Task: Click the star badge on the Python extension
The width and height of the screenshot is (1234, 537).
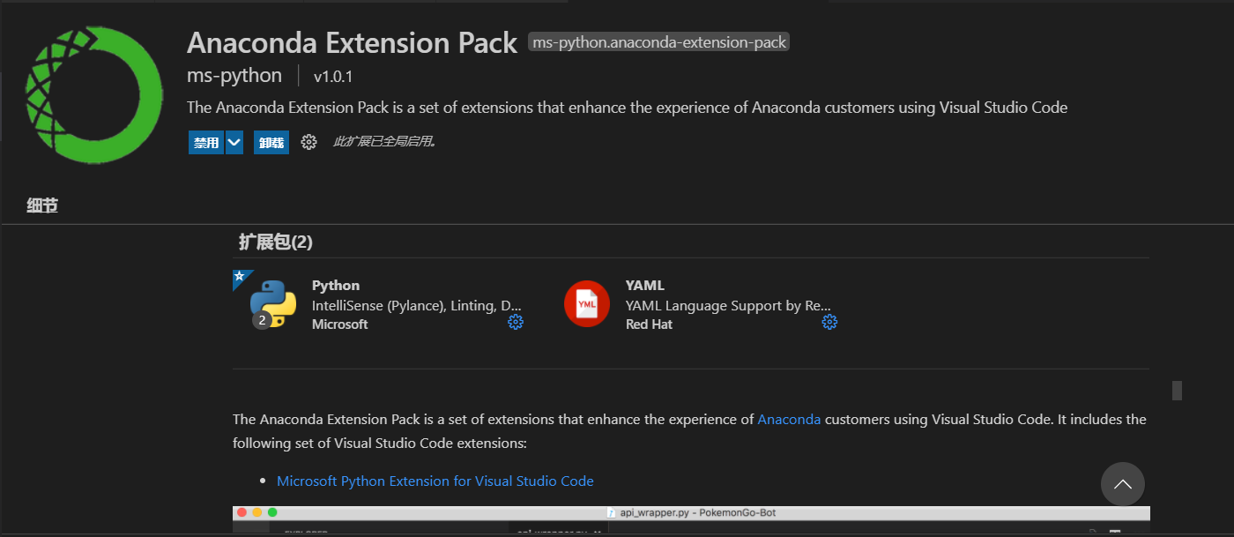Action: 238,276
